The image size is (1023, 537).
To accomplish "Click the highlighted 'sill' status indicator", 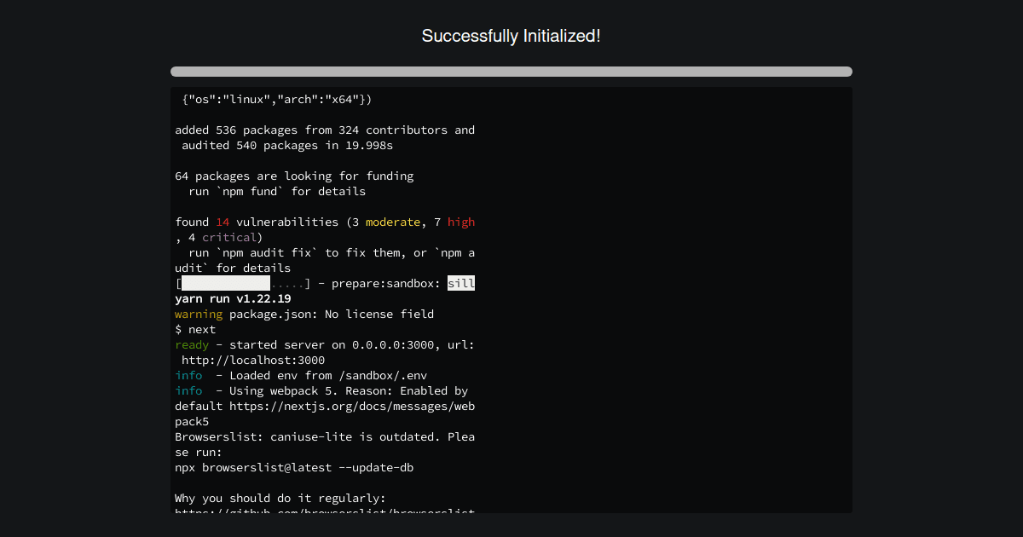I will click(461, 283).
